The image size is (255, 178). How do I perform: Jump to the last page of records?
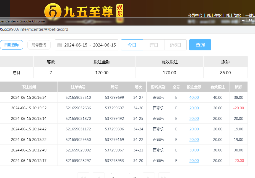coord(164,176)
